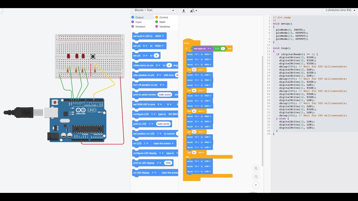The width and height of the screenshot is (358, 201).
Task: Click the 1234 field on print to LED display
Action: point(168,163)
